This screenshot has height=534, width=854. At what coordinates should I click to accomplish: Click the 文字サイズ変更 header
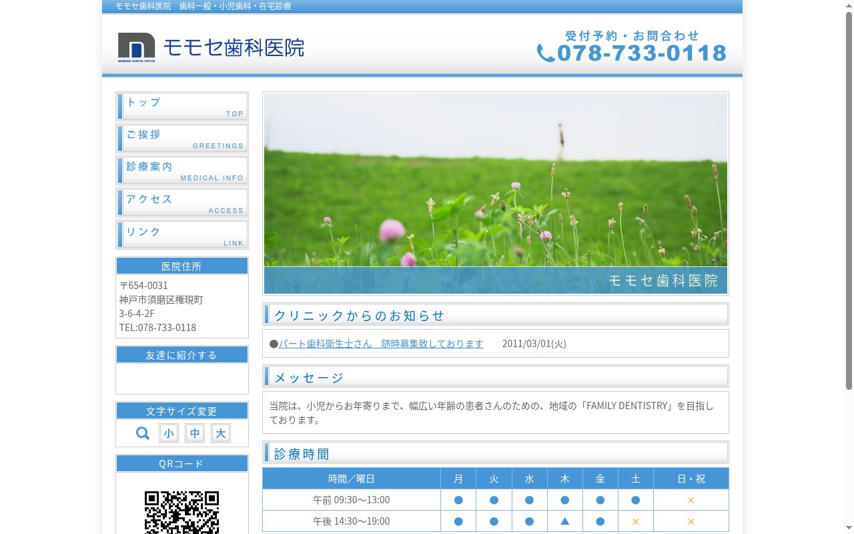tap(182, 411)
